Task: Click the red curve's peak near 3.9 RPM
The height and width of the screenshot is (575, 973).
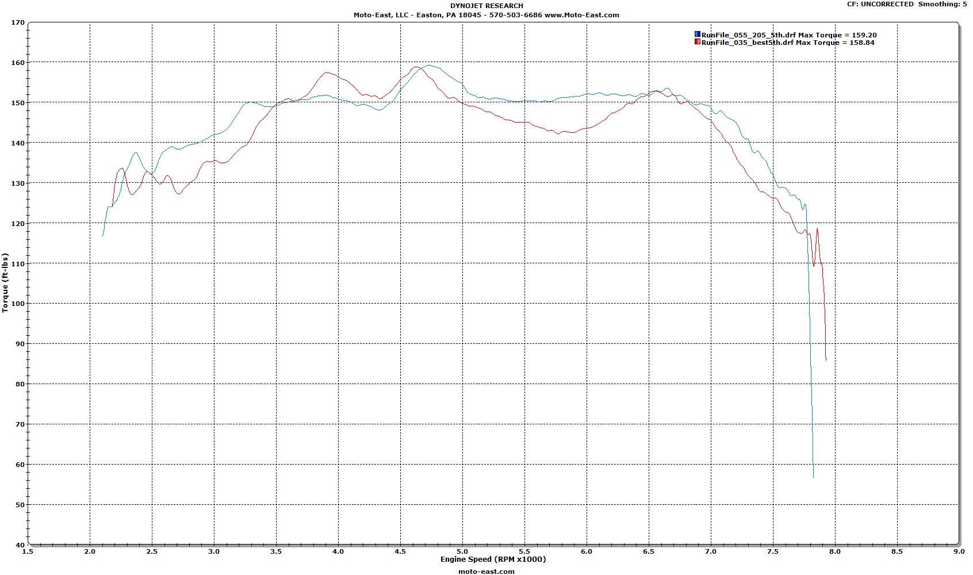Action: click(327, 72)
